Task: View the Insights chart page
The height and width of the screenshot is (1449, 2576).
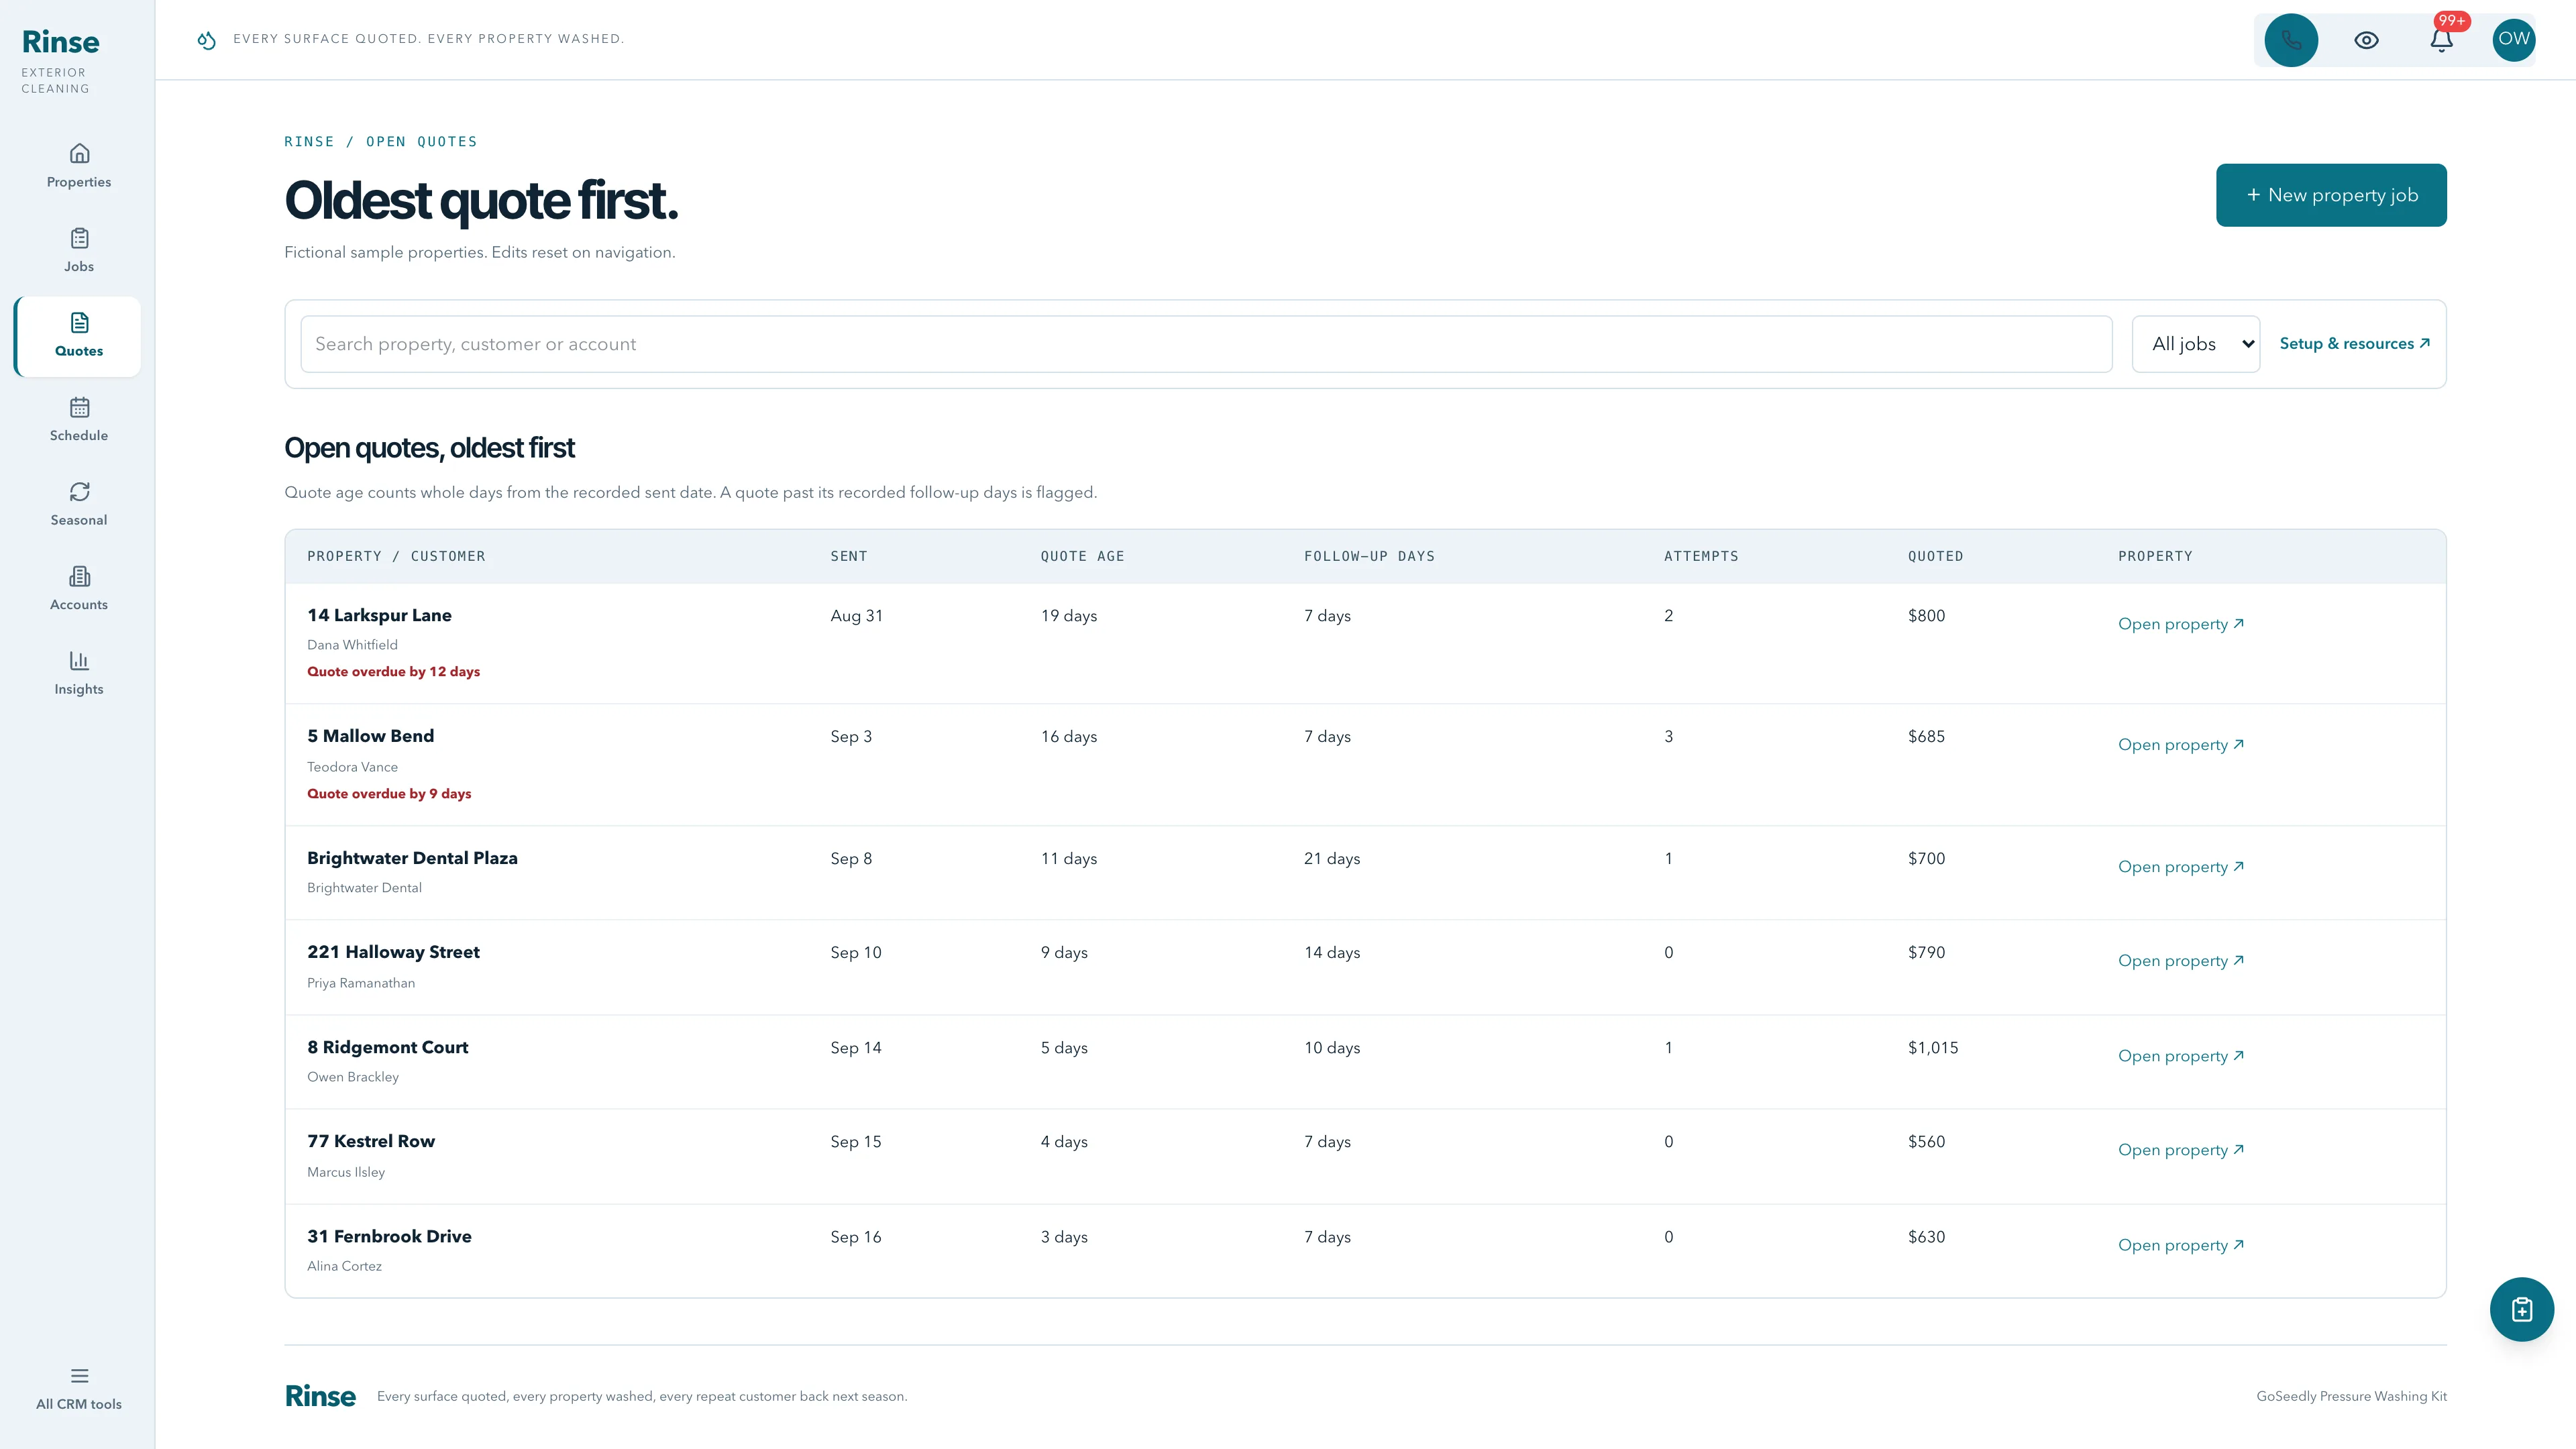Action: click(x=79, y=673)
